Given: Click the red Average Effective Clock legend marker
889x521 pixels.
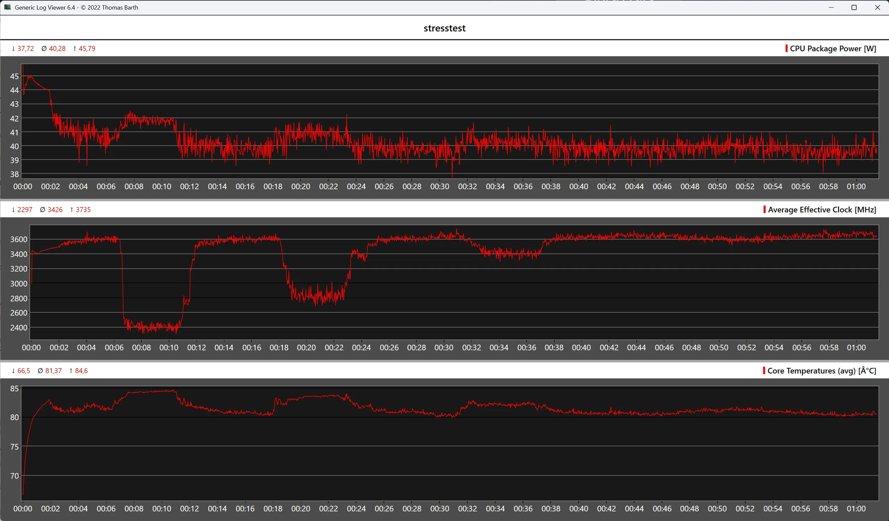Looking at the screenshot, I should pyautogui.click(x=764, y=209).
